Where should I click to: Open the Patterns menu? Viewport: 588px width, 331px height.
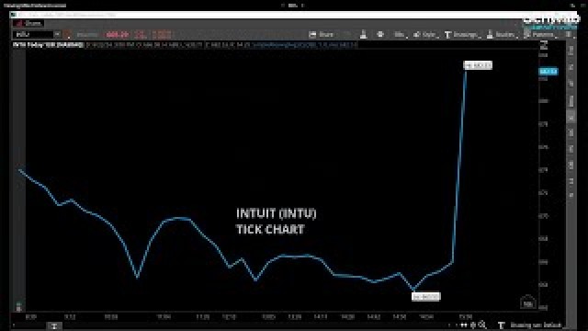coord(540,35)
